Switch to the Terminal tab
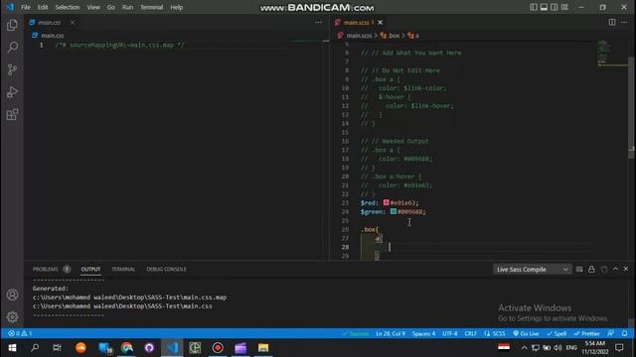The width and height of the screenshot is (636, 357). (x=123, y=269)
